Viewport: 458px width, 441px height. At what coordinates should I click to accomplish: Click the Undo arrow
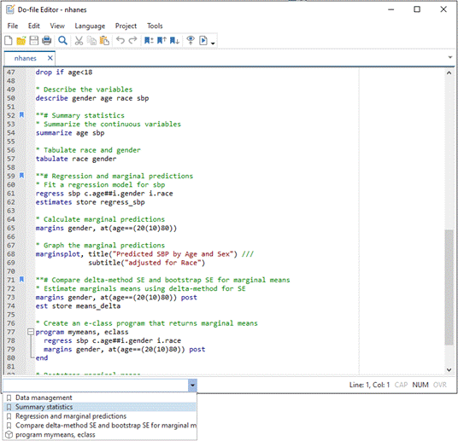coord(120,40)
